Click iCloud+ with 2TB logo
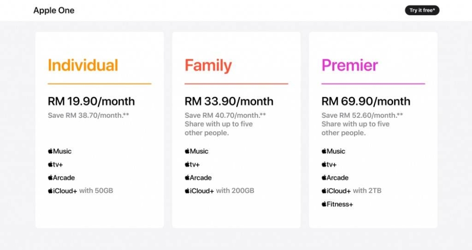 click(x=351, y=191)
